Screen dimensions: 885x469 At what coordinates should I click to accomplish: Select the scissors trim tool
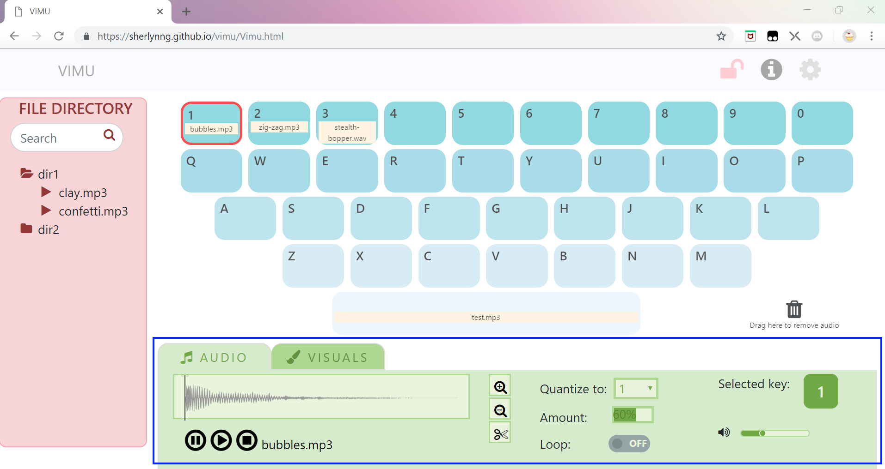click(x=499, y=433)
